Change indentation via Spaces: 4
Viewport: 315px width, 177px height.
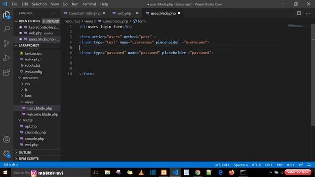[x=241, y=165]
